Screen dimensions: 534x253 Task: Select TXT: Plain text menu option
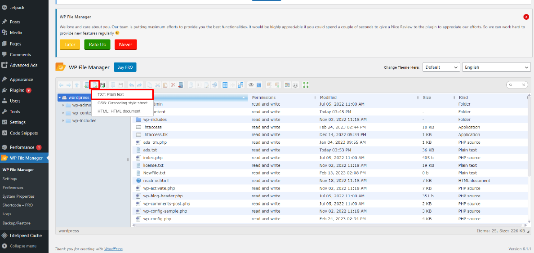tap(111, 95)
